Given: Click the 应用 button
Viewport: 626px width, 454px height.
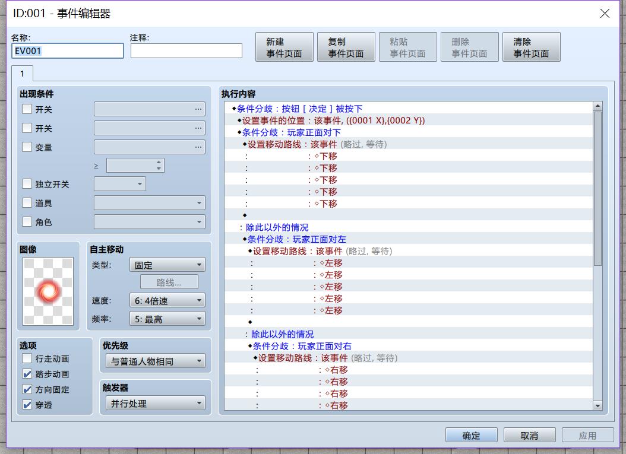Looking at the screenshot, I should tap(587, 435).
